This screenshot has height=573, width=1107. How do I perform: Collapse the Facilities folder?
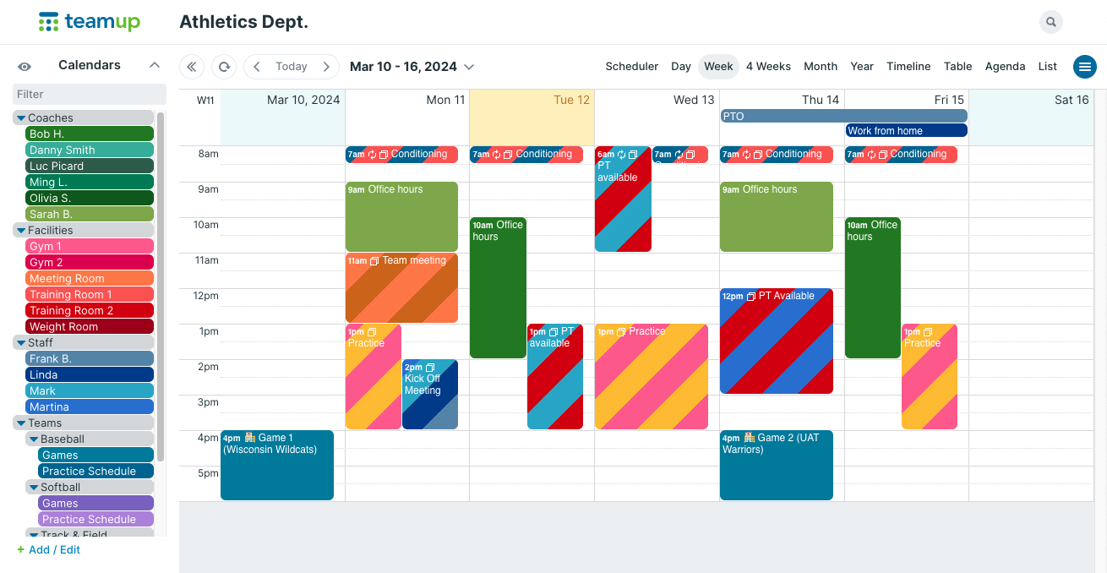21,230
